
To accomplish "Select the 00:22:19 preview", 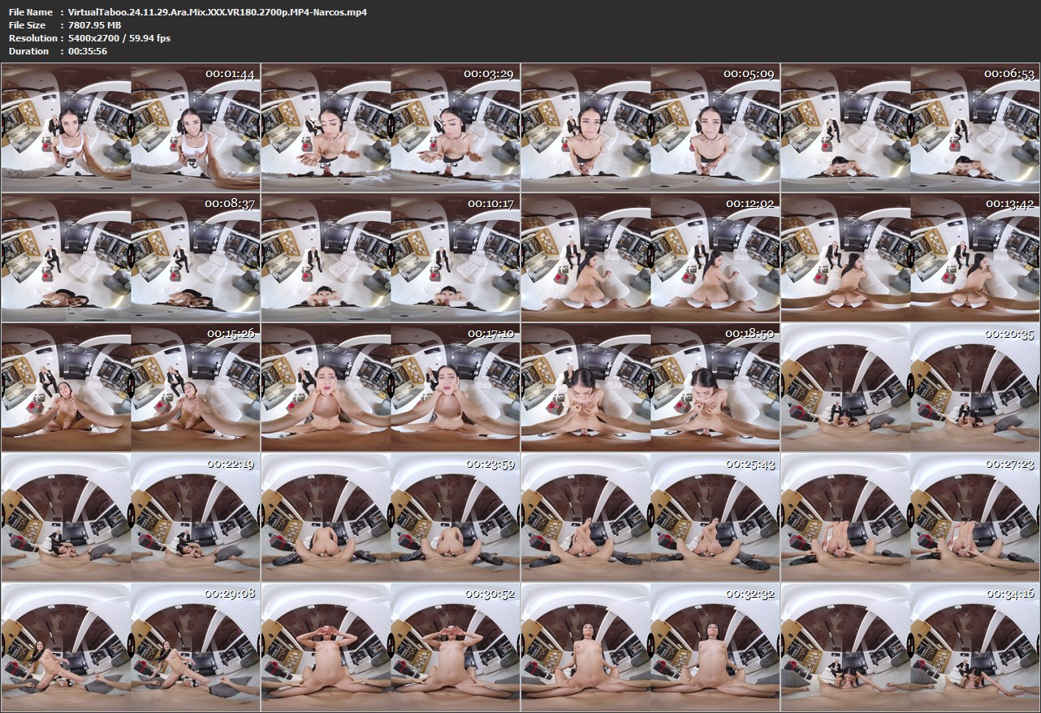I will point(131,517).
